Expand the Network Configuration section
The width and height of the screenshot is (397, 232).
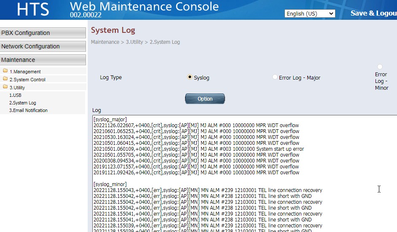coord(43,46)
